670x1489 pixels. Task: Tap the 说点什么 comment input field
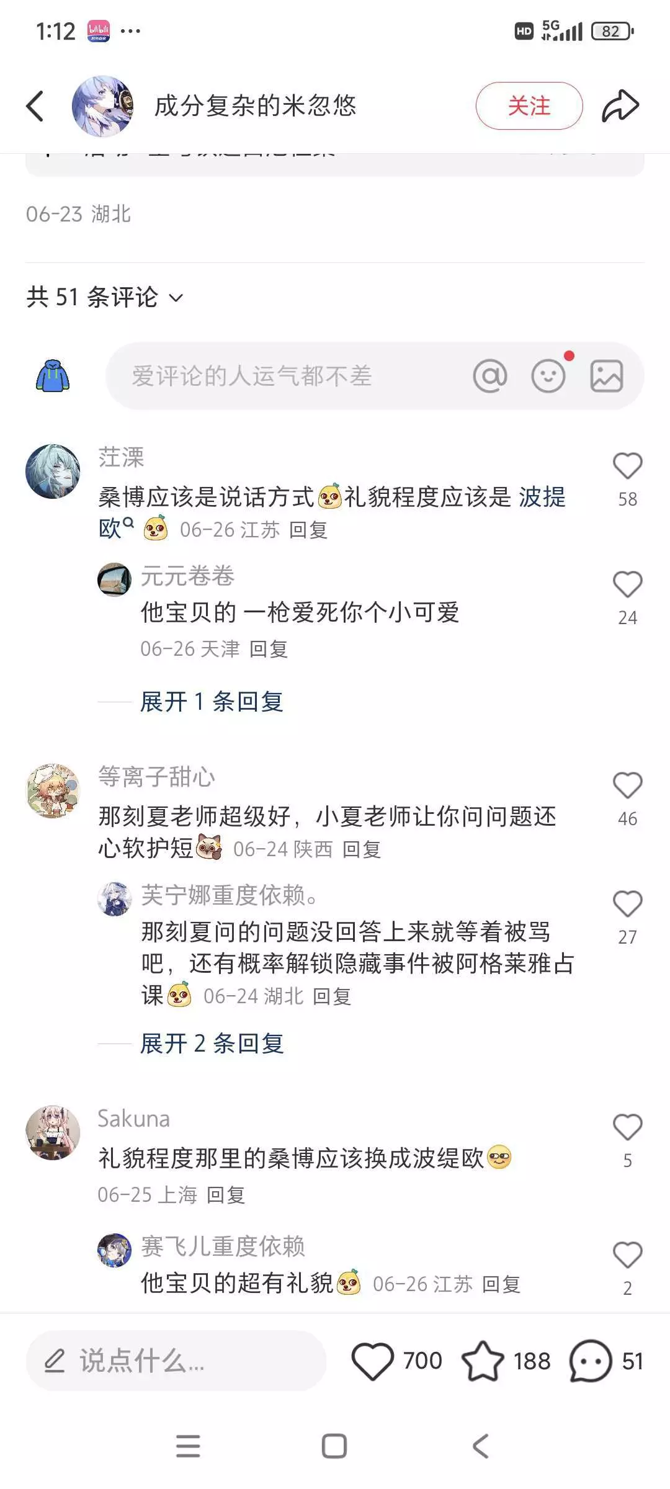point(176,1361)
